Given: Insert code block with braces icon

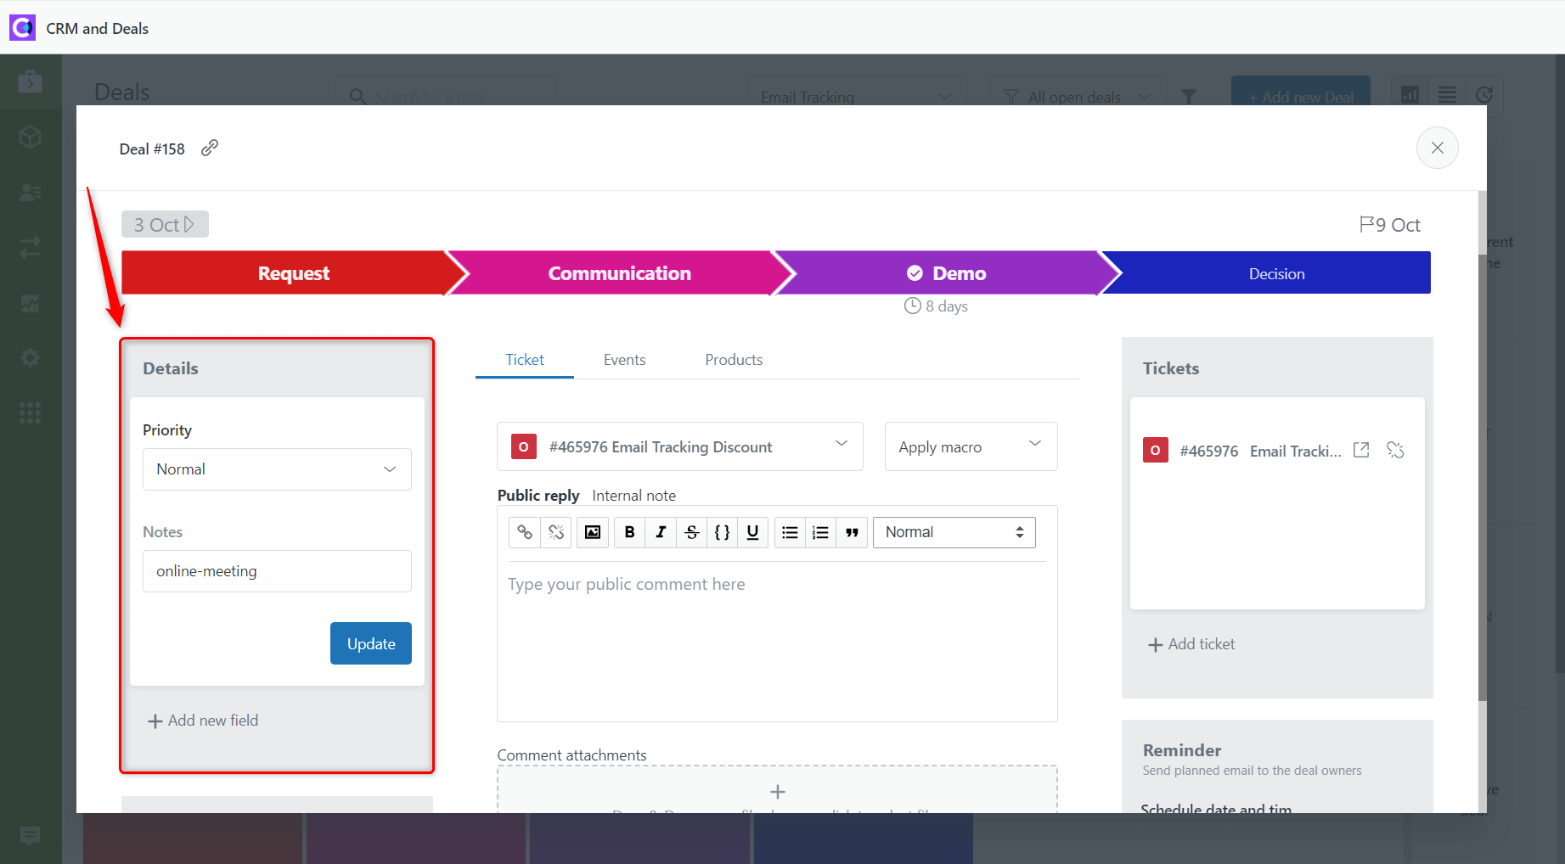Looking at the screenshot, I should [x=722, y=532].
